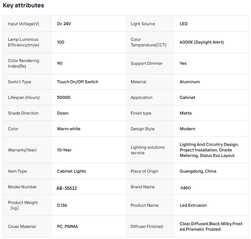Select the Lighting And Circuitry Design text

tap(209, 144)
